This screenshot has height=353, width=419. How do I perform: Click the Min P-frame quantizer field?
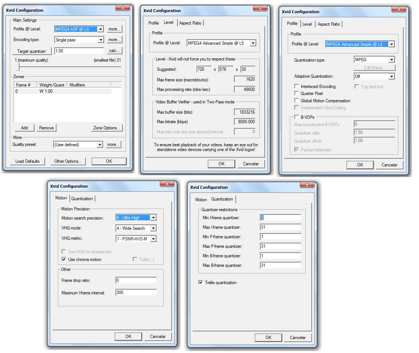coord(280,237)
